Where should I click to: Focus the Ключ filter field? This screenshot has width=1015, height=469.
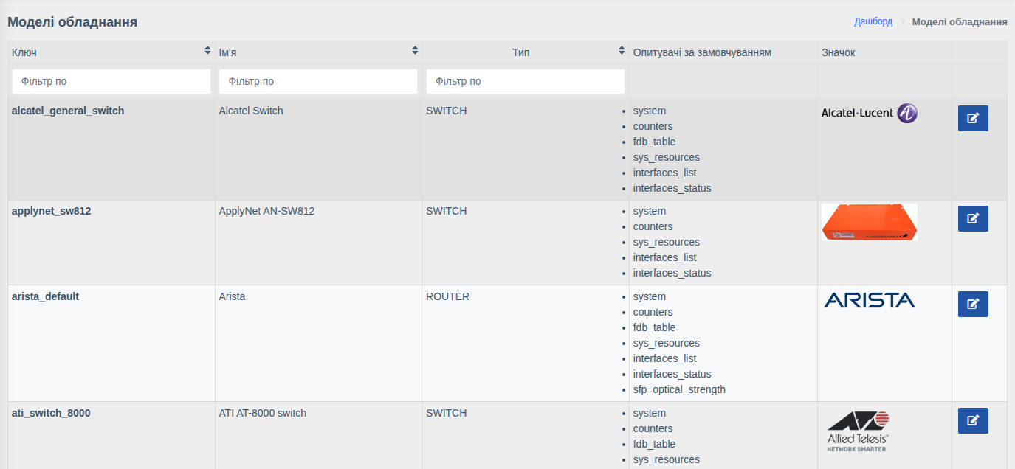click(111, 81)
